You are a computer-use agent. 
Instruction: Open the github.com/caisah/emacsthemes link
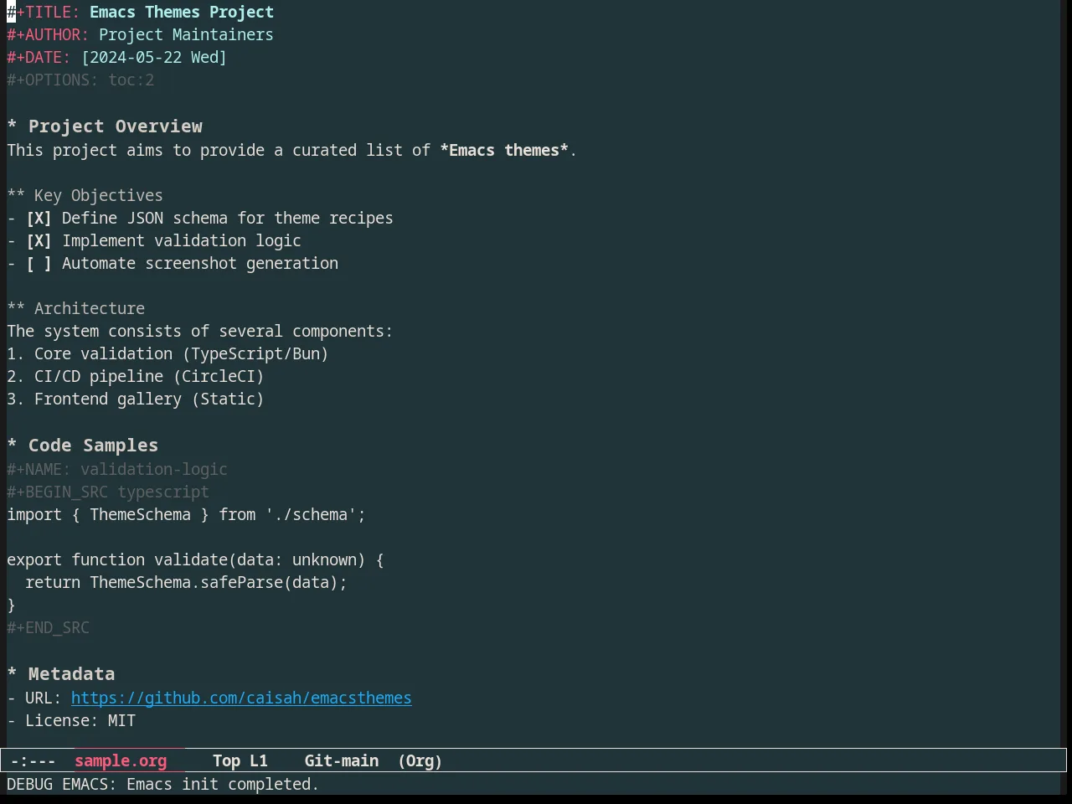coord(241,698)
